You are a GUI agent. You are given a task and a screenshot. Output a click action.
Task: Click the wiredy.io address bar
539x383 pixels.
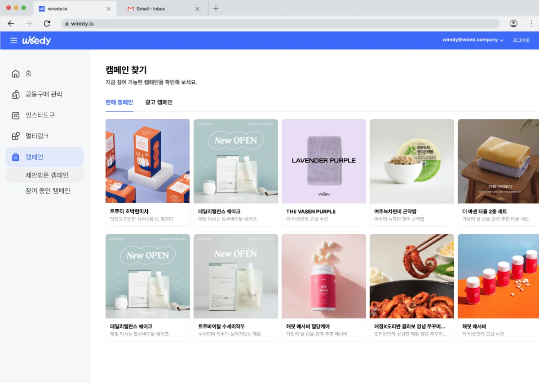coord(278,24)
